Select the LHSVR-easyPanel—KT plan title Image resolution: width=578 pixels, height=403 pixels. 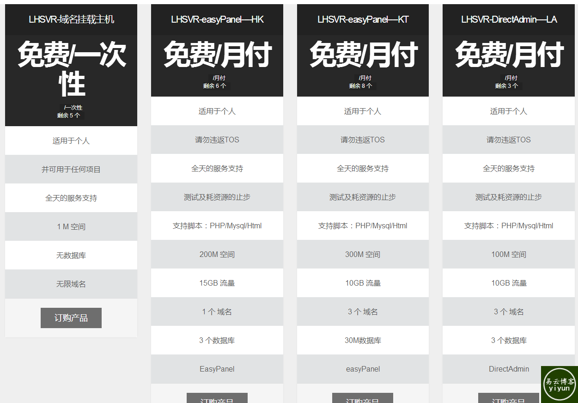pyautogui.click(x=363, y=19)
